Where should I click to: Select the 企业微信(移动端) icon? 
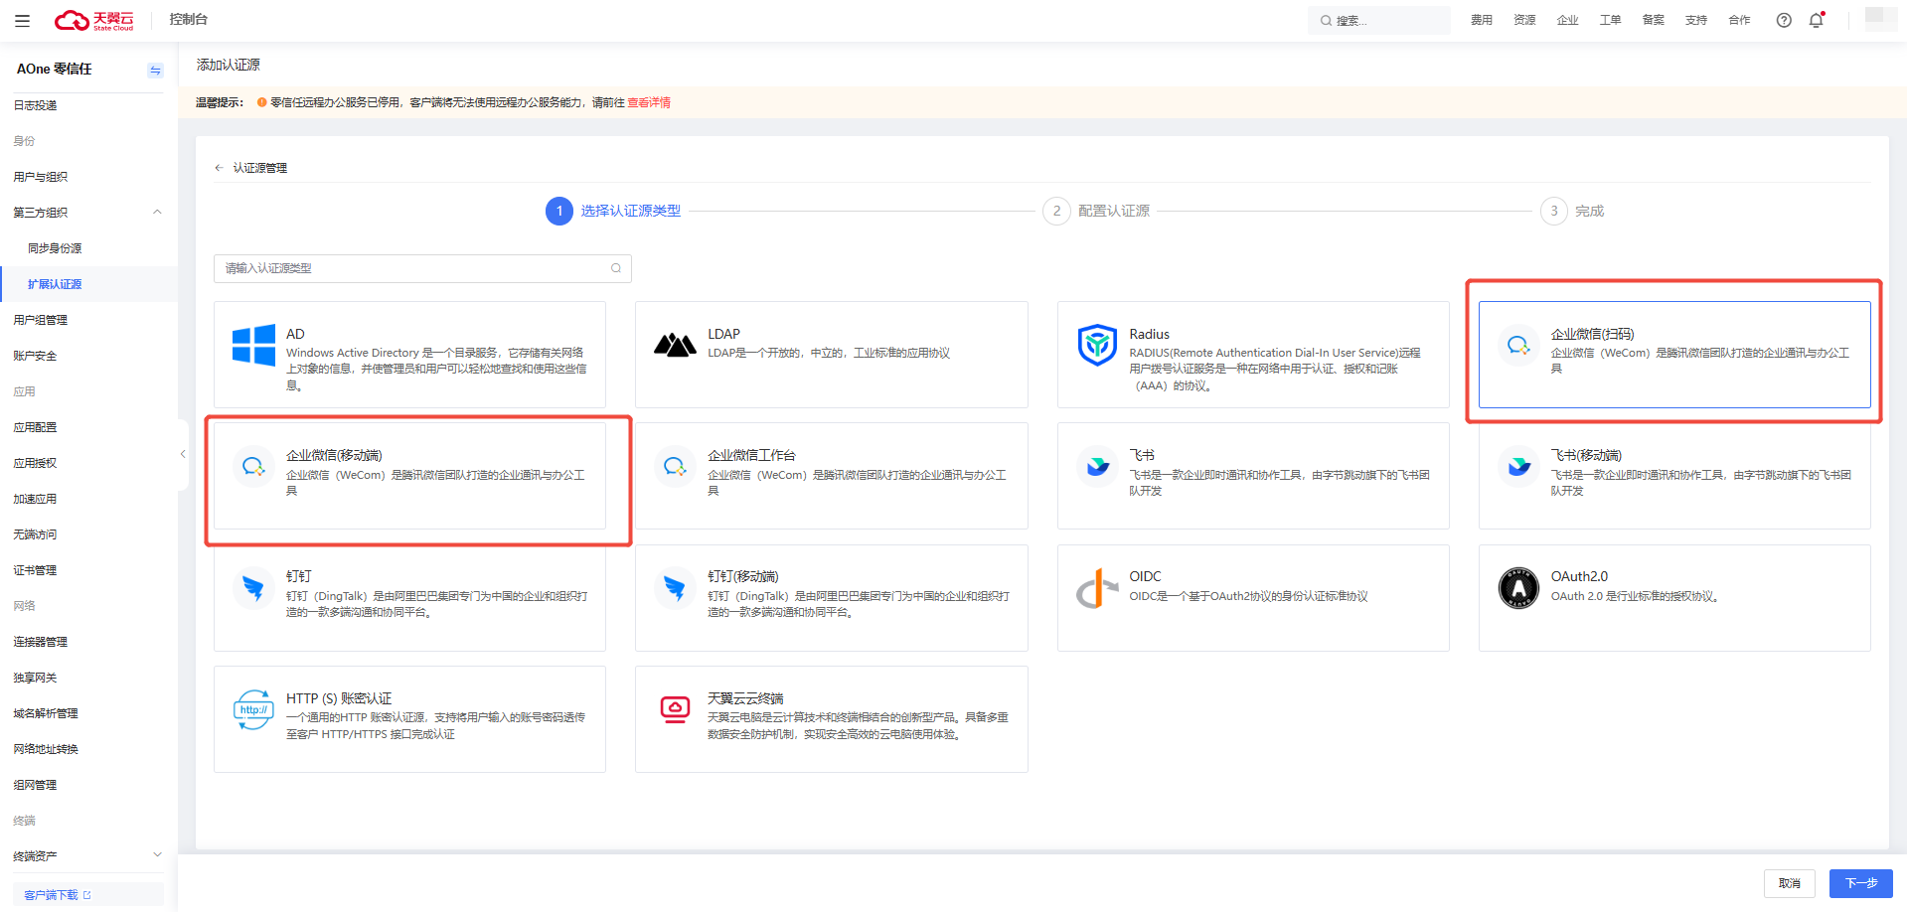click(253, 467)
